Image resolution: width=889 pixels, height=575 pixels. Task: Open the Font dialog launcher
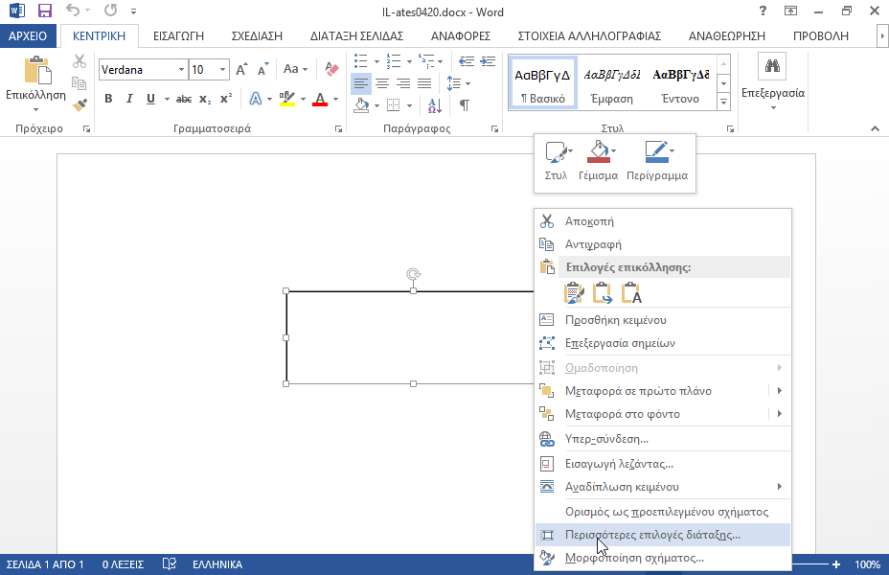pyautogui.click(x=338, y=129)
